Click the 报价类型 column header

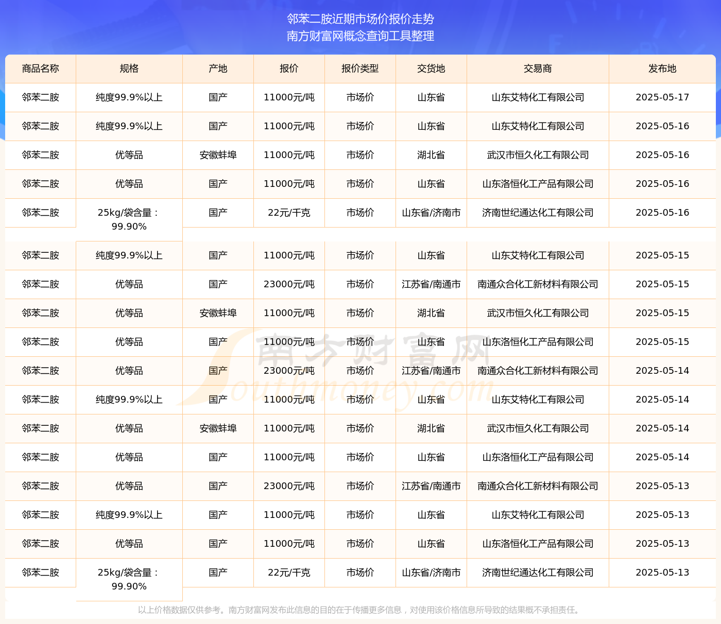click(360, 68)
